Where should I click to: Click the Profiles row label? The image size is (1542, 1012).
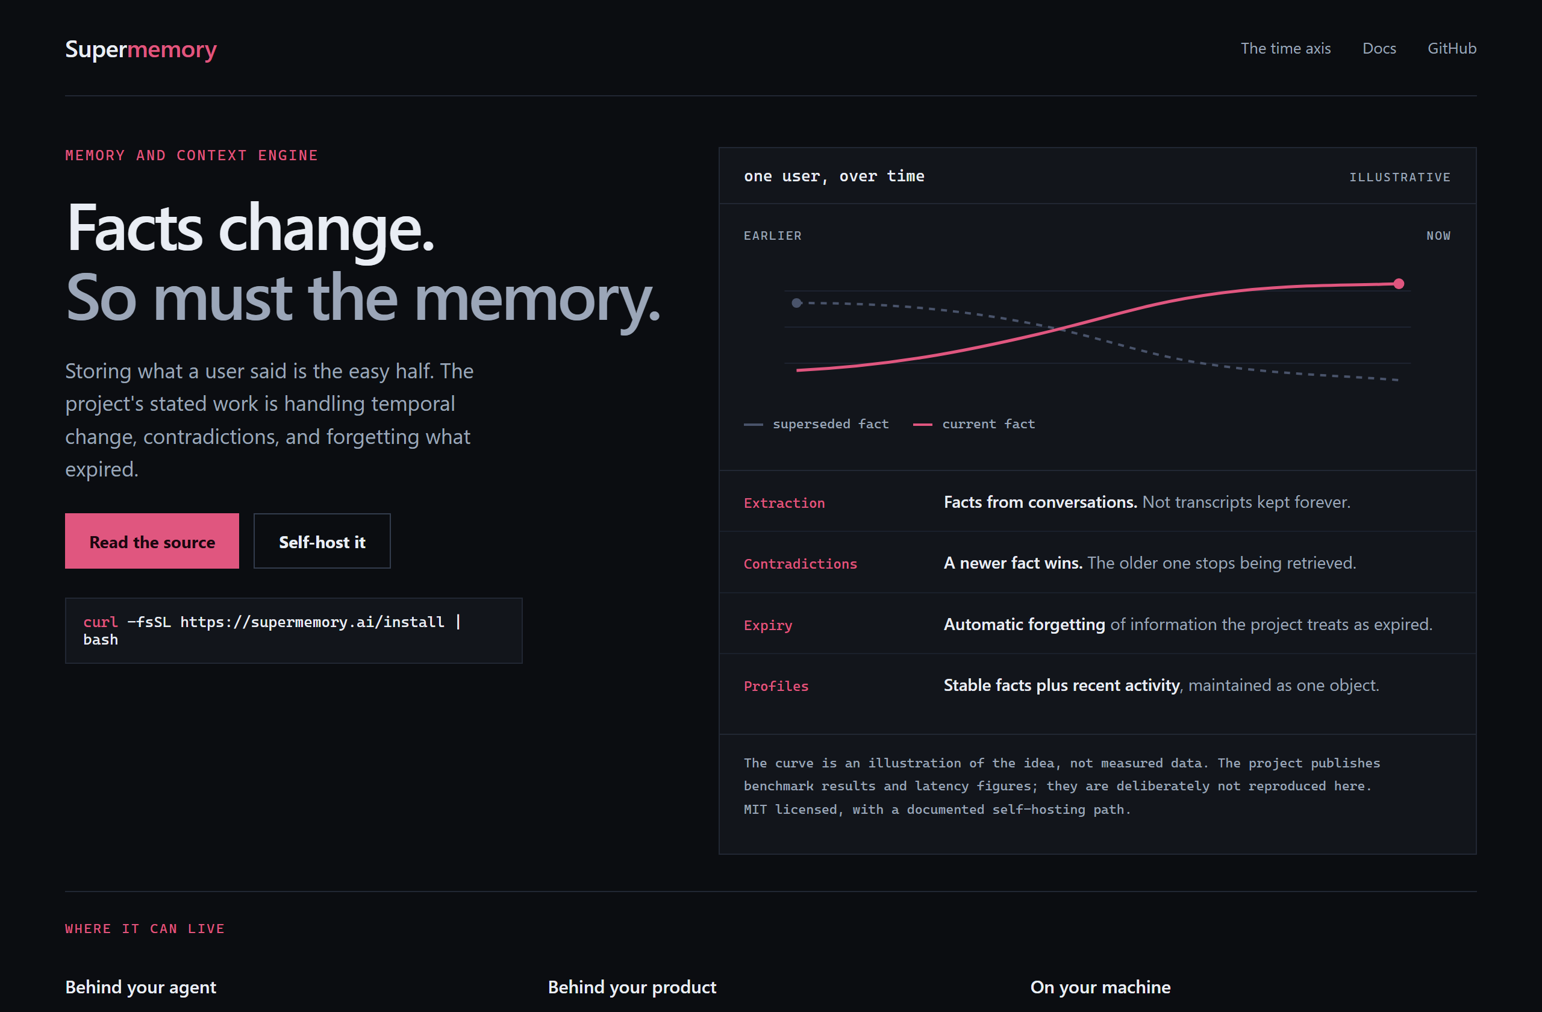pos(776,686)
